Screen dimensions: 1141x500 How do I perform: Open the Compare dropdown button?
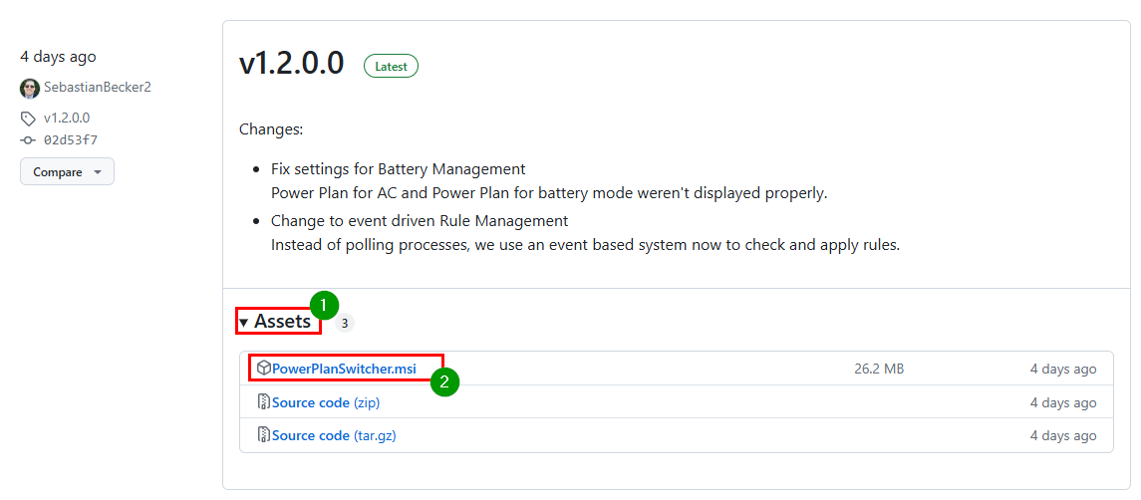point(67,171)
